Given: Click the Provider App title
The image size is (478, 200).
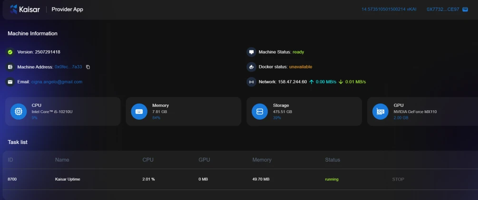Looking at the screenshot, I should click(x=68, y=10).
